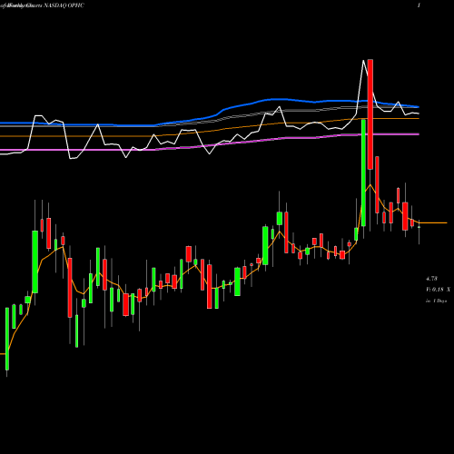454x454 pixels.
Task: Select the leftmost green candle on chart
Action: pos(7,339)
